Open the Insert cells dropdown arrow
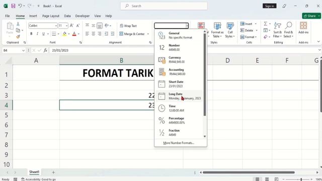 [256, 24]
